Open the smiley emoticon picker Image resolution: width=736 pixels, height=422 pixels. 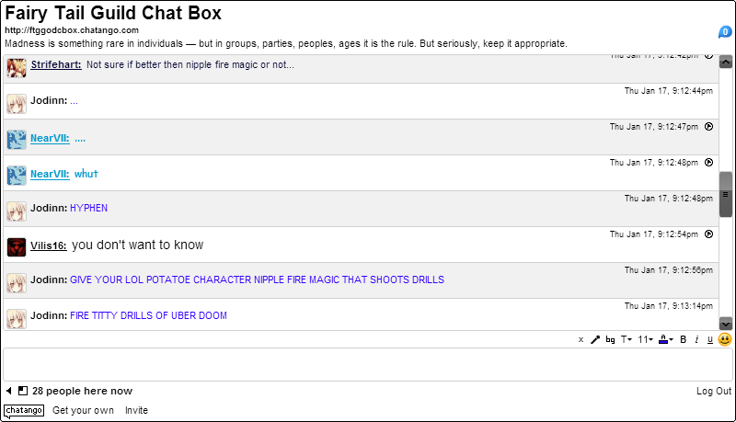[725, 339]
